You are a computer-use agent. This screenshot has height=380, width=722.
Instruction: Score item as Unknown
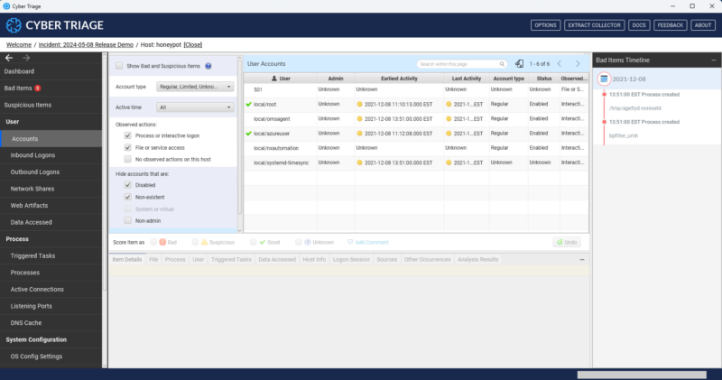(299, 242)
